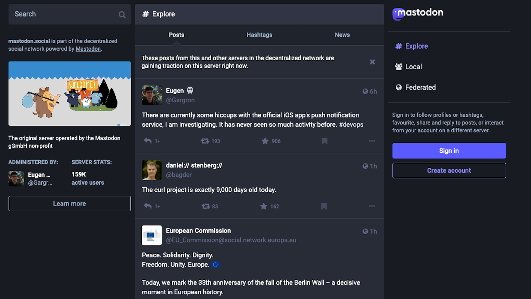Favourite Eugen's post with 906 stars
531x299 pixels.
click(265, 141)
